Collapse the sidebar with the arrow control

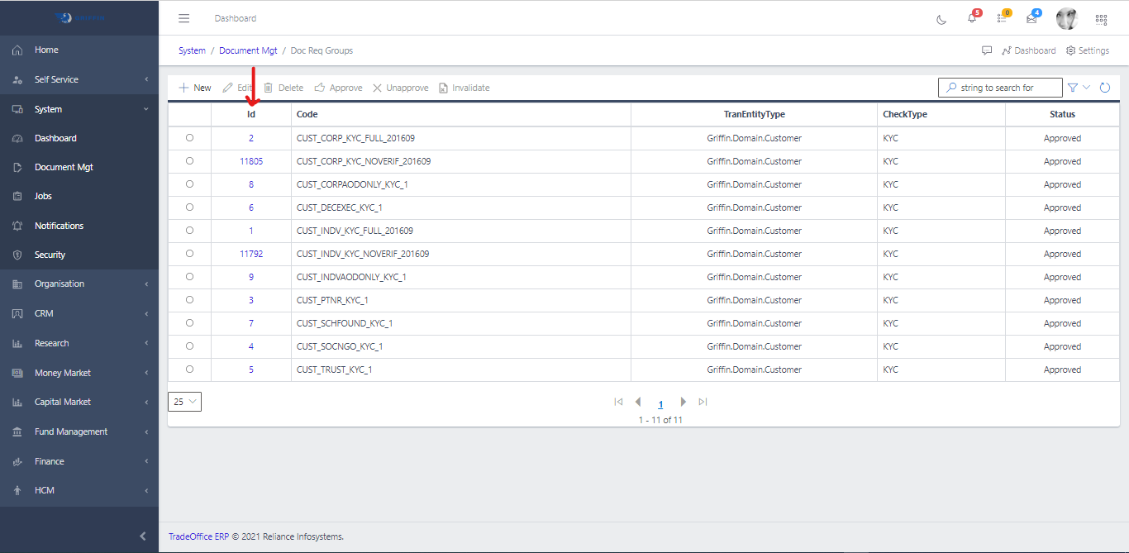(141, 536)
